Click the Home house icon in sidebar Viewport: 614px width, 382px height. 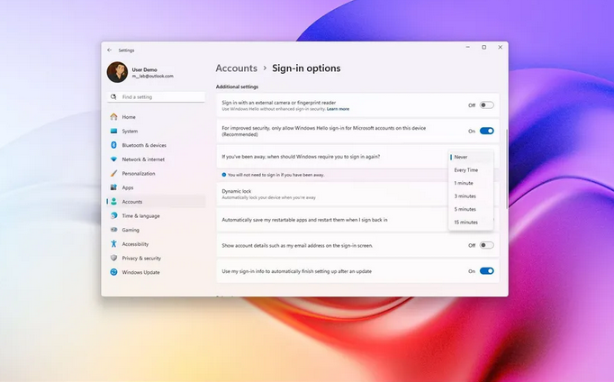(113, 117)
